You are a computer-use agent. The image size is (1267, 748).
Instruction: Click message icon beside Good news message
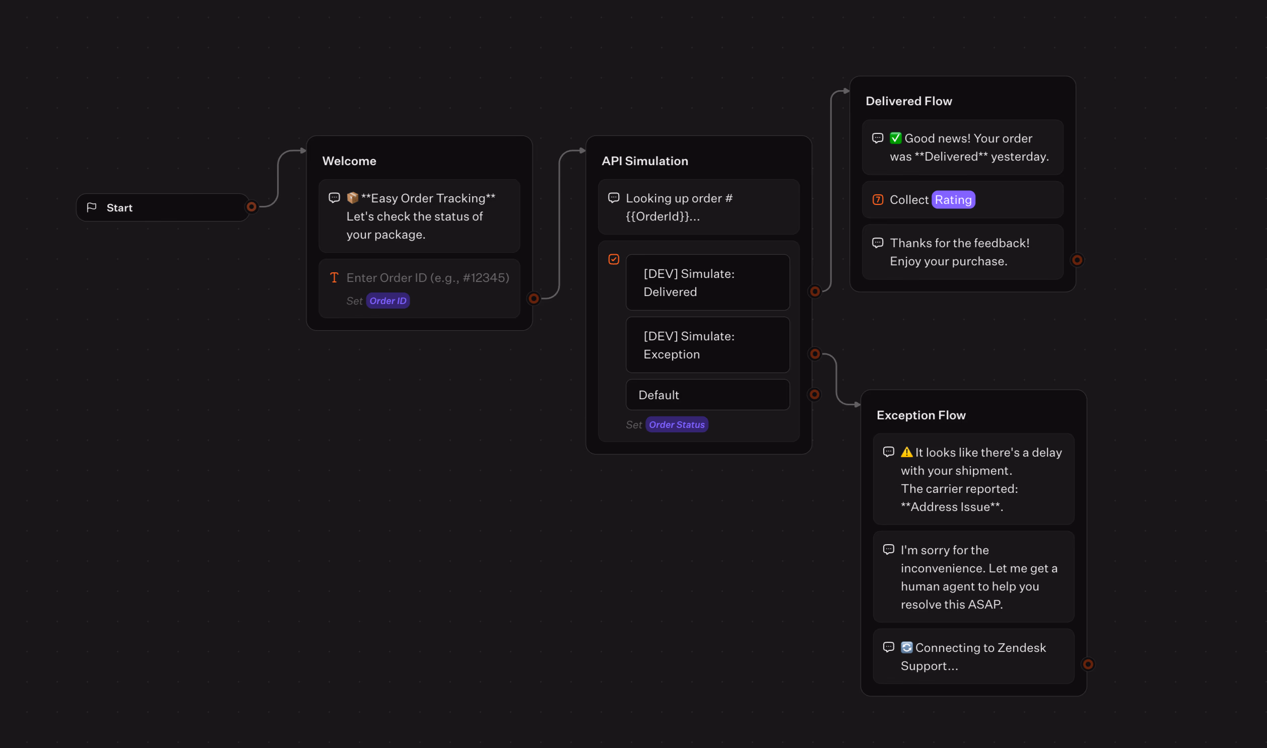click(878, 138)
